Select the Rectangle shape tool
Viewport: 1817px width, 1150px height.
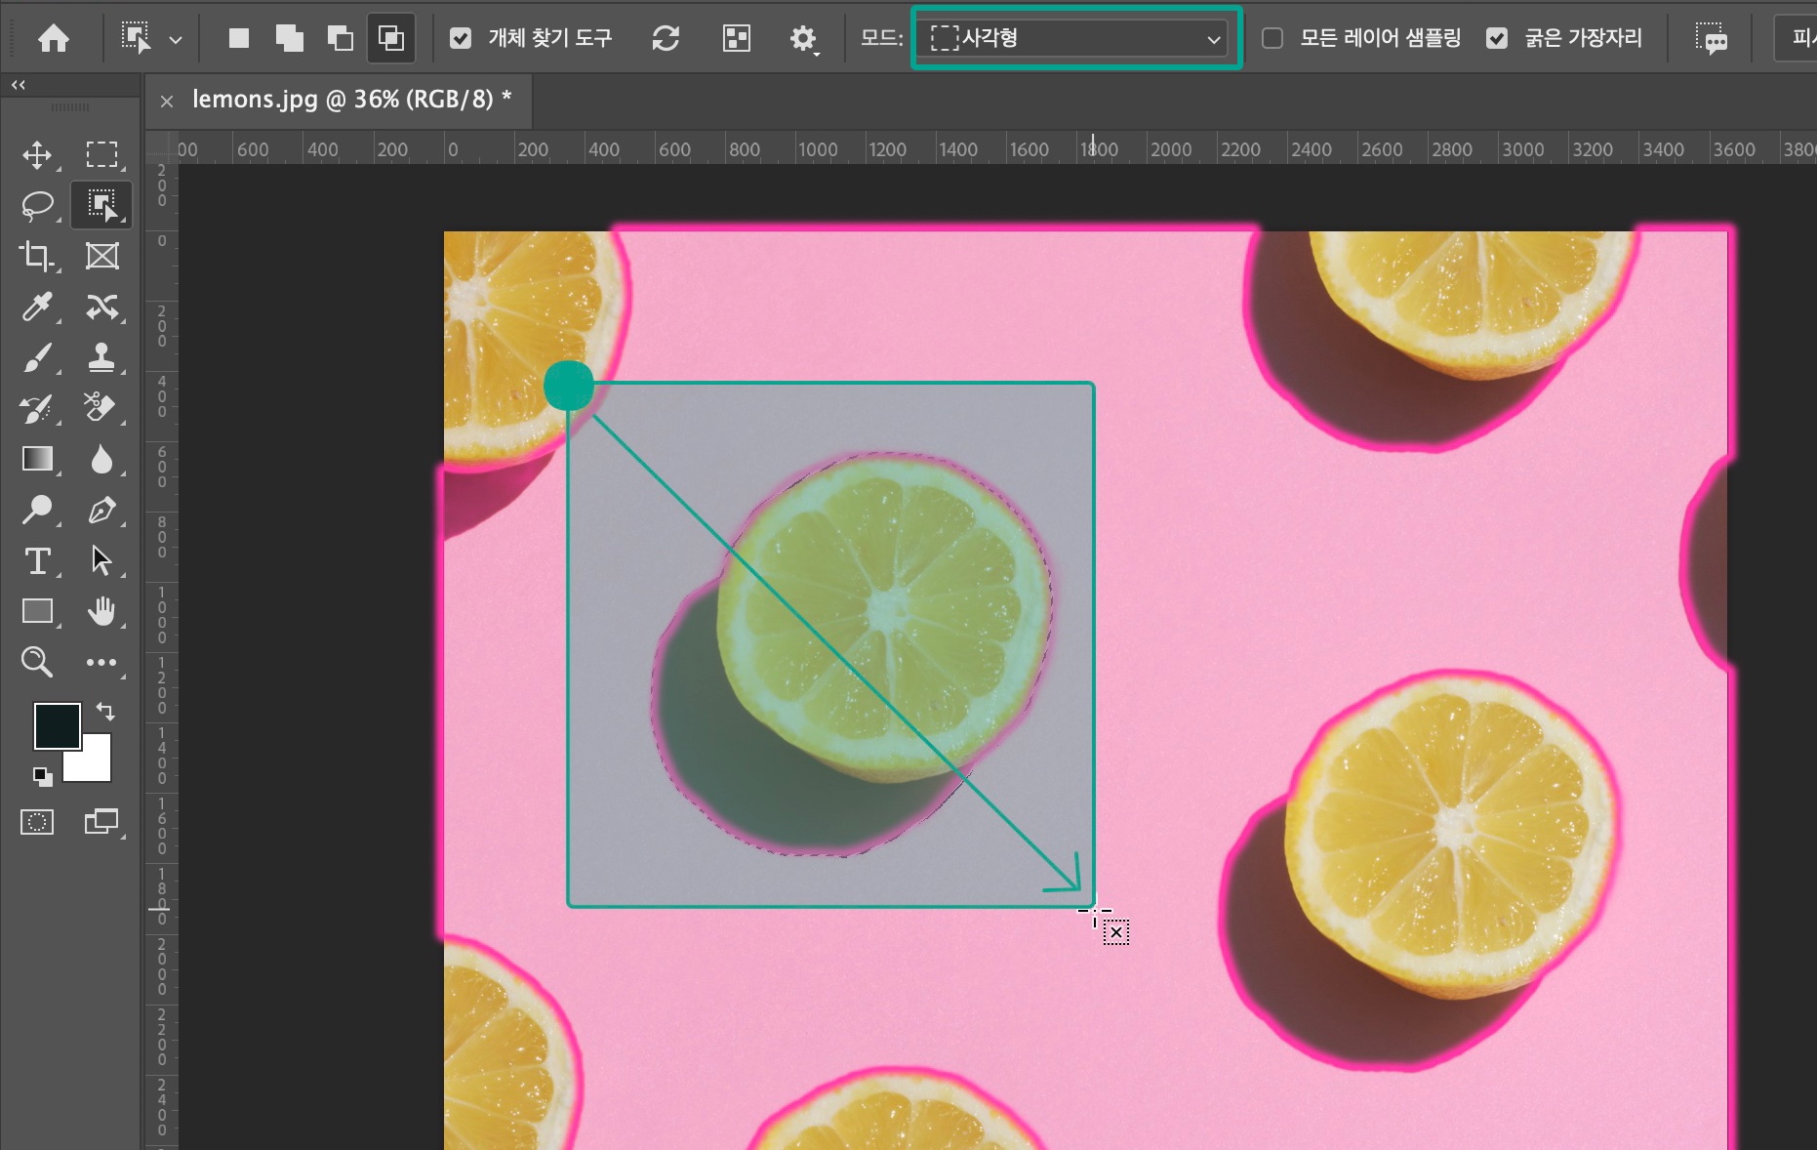click(x=37, y=611)
